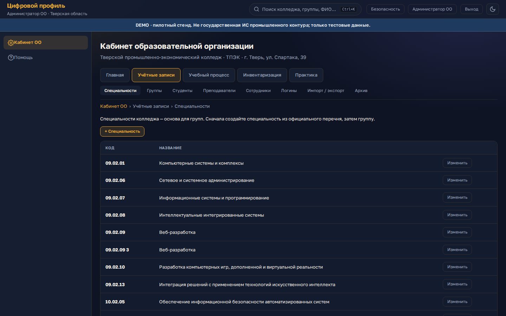
Task: Edit the 10.02.05 information security specialty
Action: pyautogui.click(x=457, y=302)
